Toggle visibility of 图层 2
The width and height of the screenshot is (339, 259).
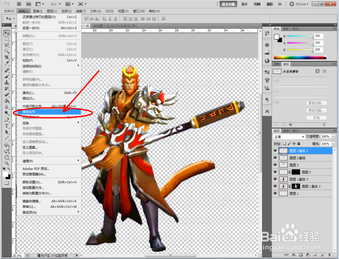[x=275, y=165]
